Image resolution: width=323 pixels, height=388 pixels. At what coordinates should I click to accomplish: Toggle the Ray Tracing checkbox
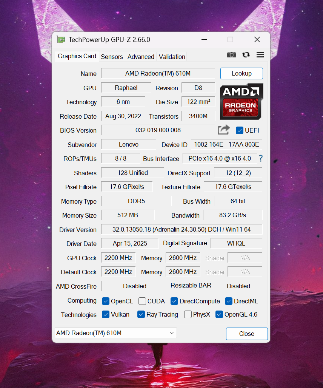(x=141, y=314)
